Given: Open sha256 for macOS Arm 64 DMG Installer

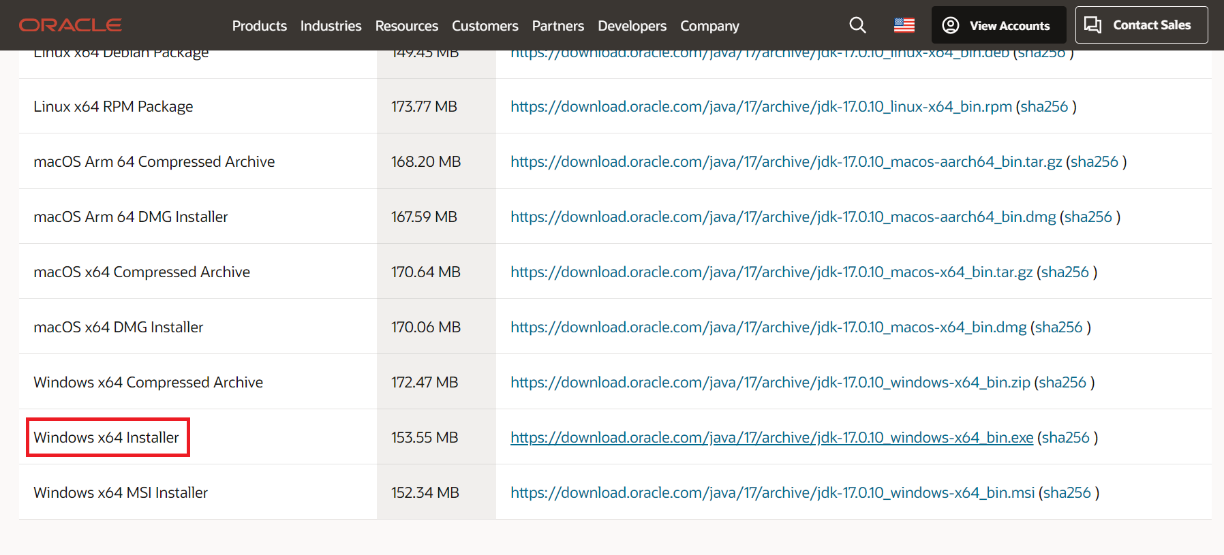Looking at the screenshot, I should click(x=1088, y=217).
